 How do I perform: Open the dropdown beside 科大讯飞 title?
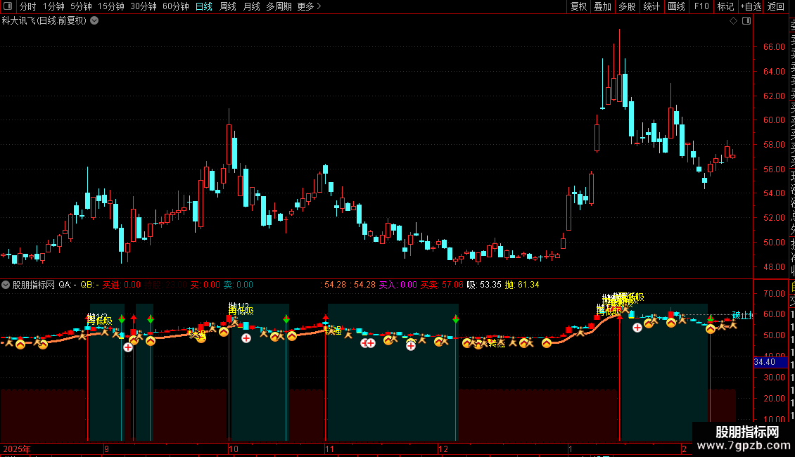point(94,21)
